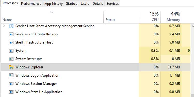
Task: Sort processes by the Name column header
Action: point(7,20)
